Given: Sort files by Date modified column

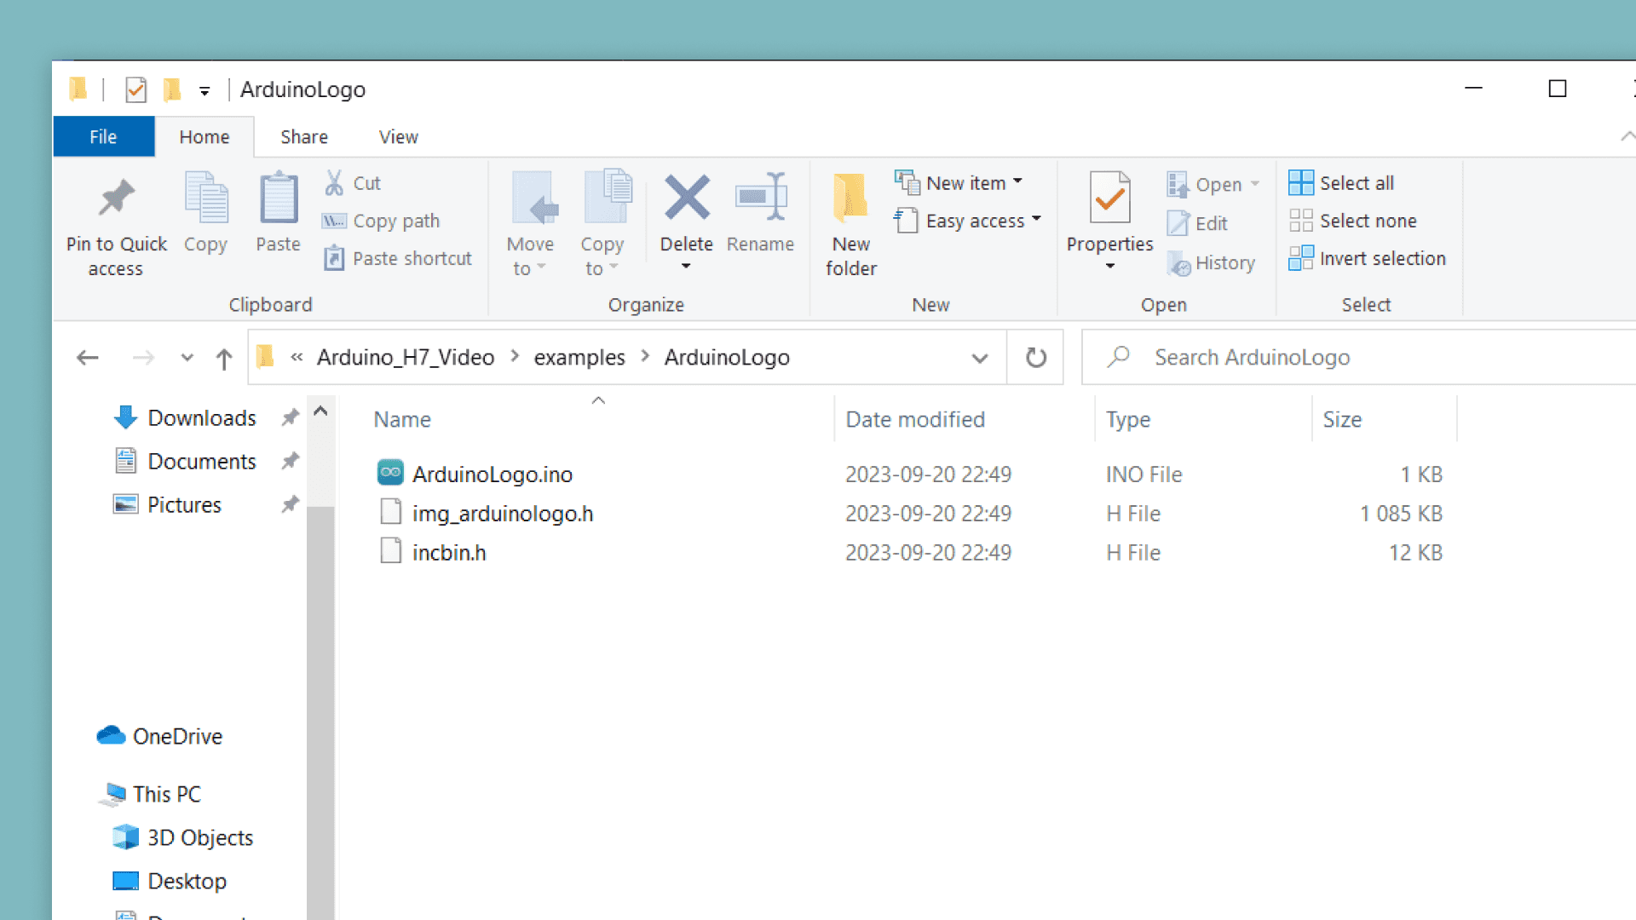Looking at the screenshot, I should point(915,420).
